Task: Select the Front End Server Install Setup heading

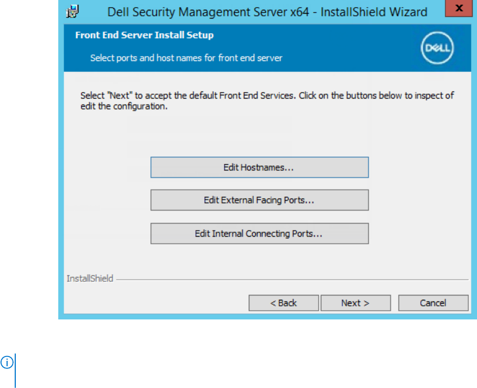Action: coord(144,35)
